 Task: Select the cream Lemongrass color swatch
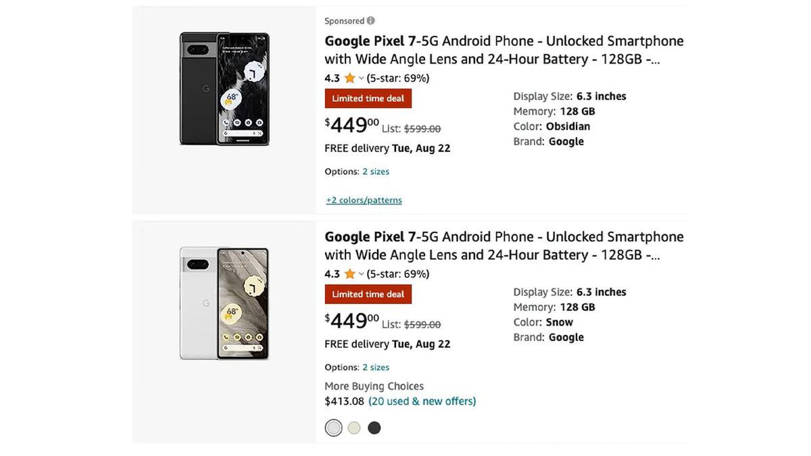(x=354, y=428)
